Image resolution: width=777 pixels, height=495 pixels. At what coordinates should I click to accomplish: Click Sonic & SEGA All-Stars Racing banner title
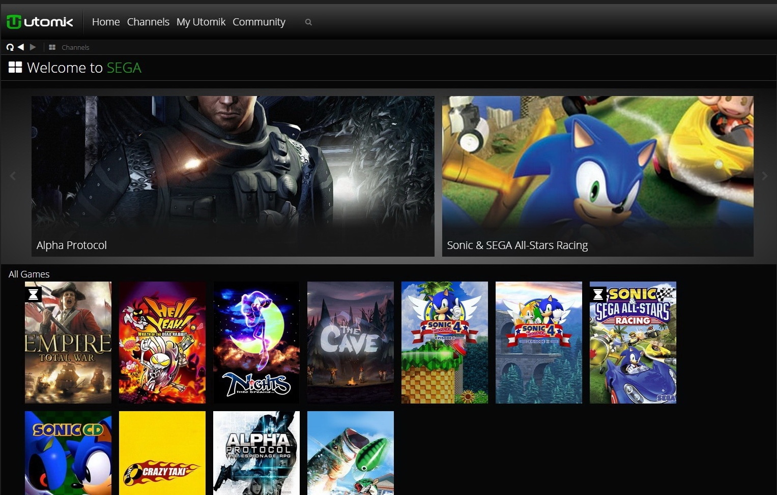(x=517, y=245)
